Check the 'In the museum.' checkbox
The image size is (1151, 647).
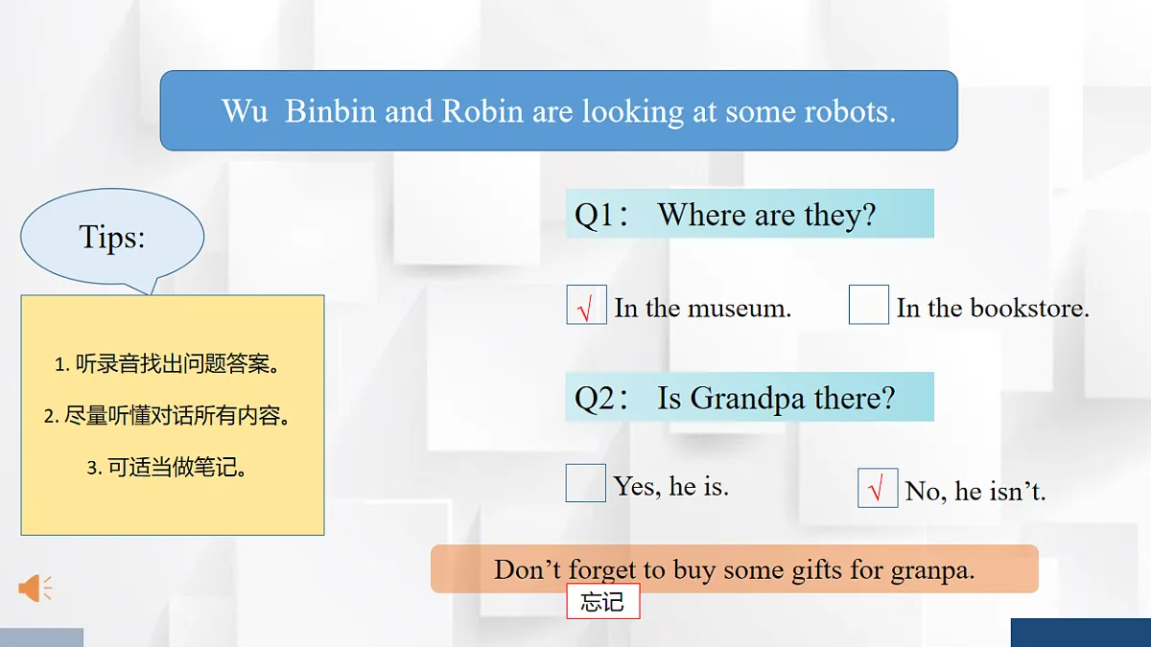[x=586, y=305]
